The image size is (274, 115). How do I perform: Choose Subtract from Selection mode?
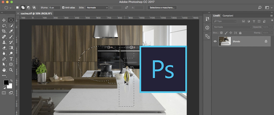(28, 8)
